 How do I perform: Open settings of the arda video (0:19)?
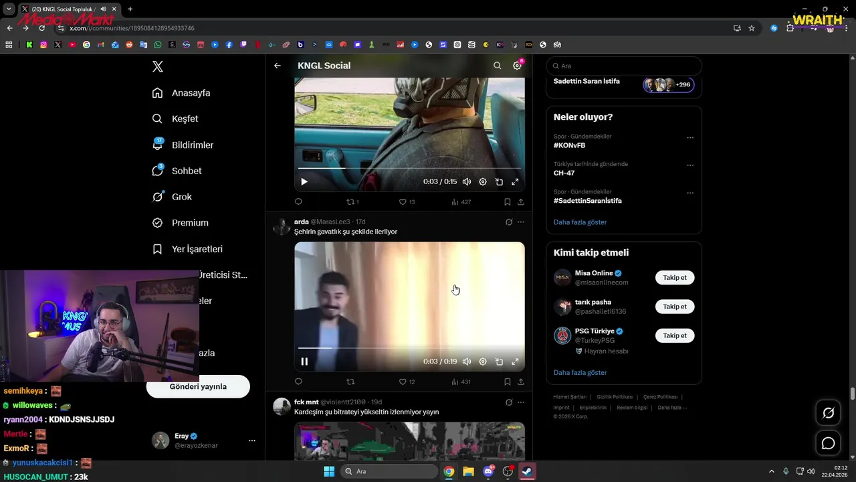point(483,361)
